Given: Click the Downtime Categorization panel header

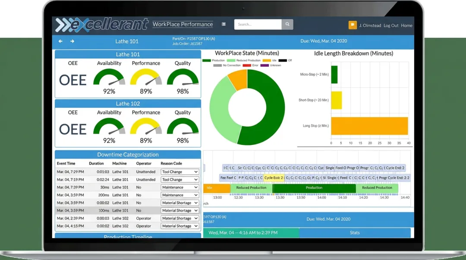Looking at the screenshot, I should 128,154.
